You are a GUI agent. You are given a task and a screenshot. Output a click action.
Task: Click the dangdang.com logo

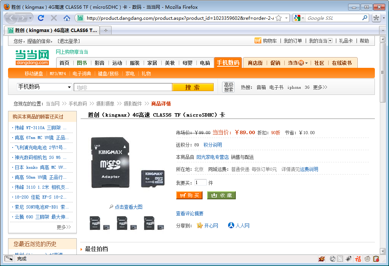pos(32,58)
